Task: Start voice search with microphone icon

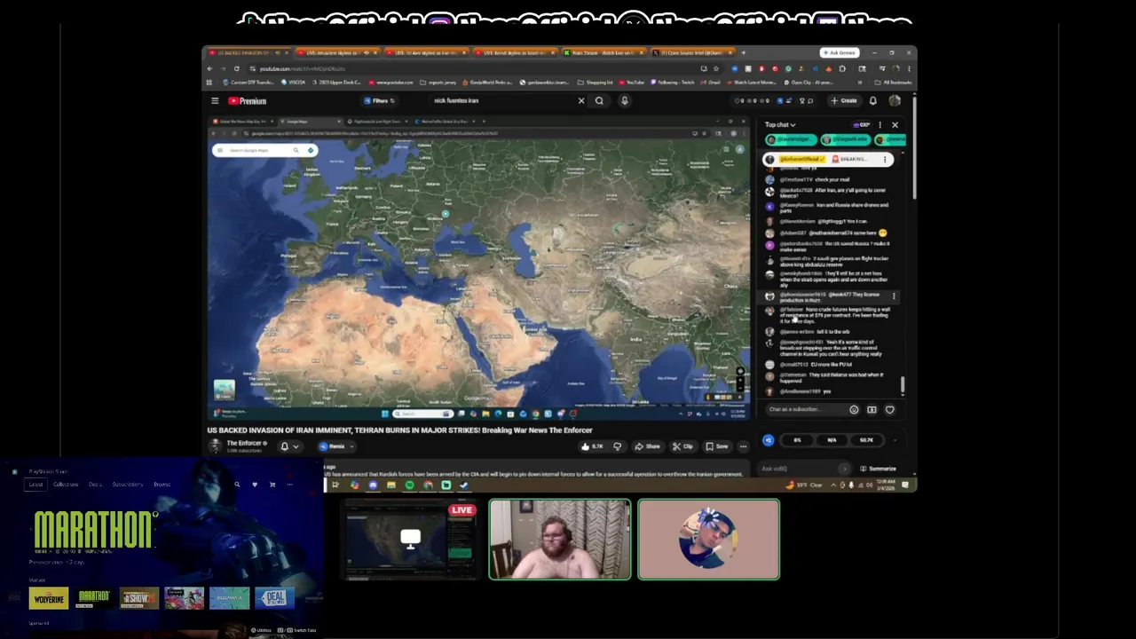Action: [624, 101]
